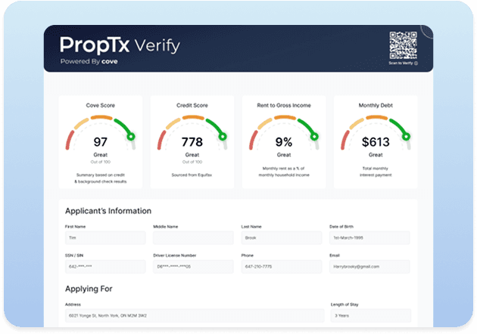Select the Phone number field
The width and height of the screenshot is (477, 334).
click(280, 267)
